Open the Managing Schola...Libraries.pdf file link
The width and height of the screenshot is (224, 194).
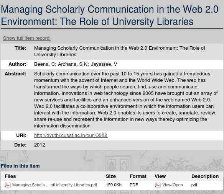pos(54,185)
